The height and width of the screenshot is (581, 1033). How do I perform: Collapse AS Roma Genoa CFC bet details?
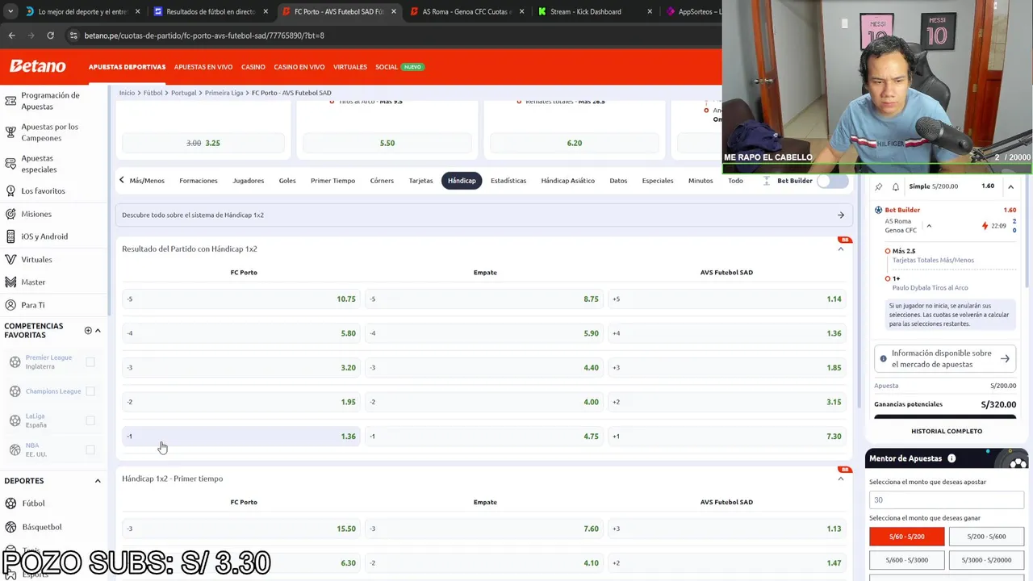tap(929, 226)
